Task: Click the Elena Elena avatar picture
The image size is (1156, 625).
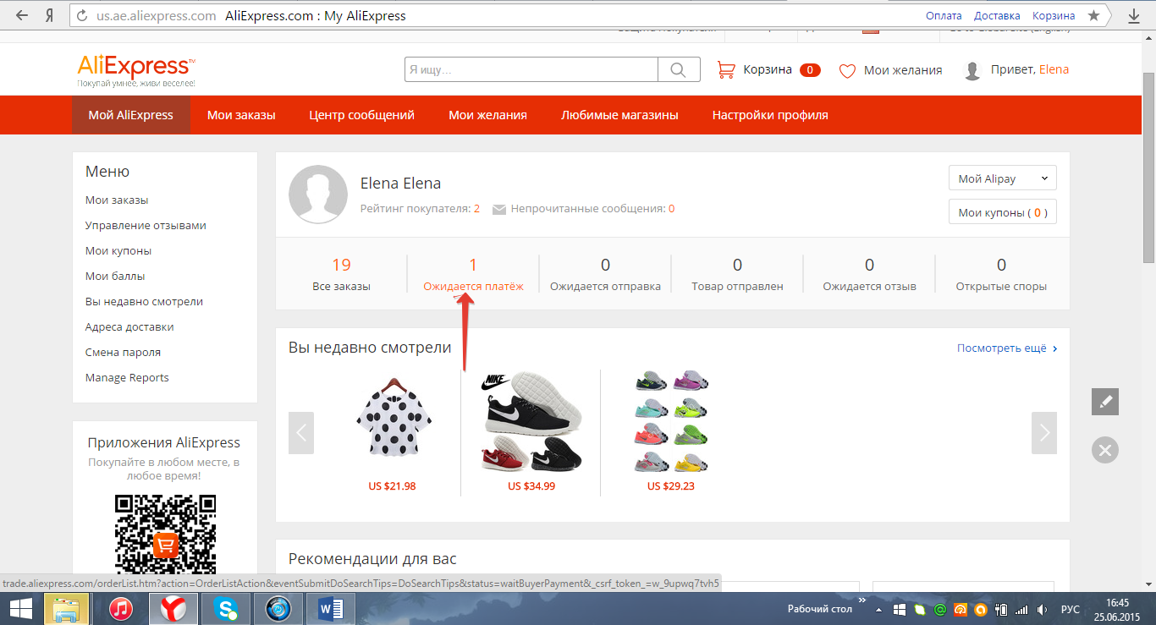Action: click(318, 195)
